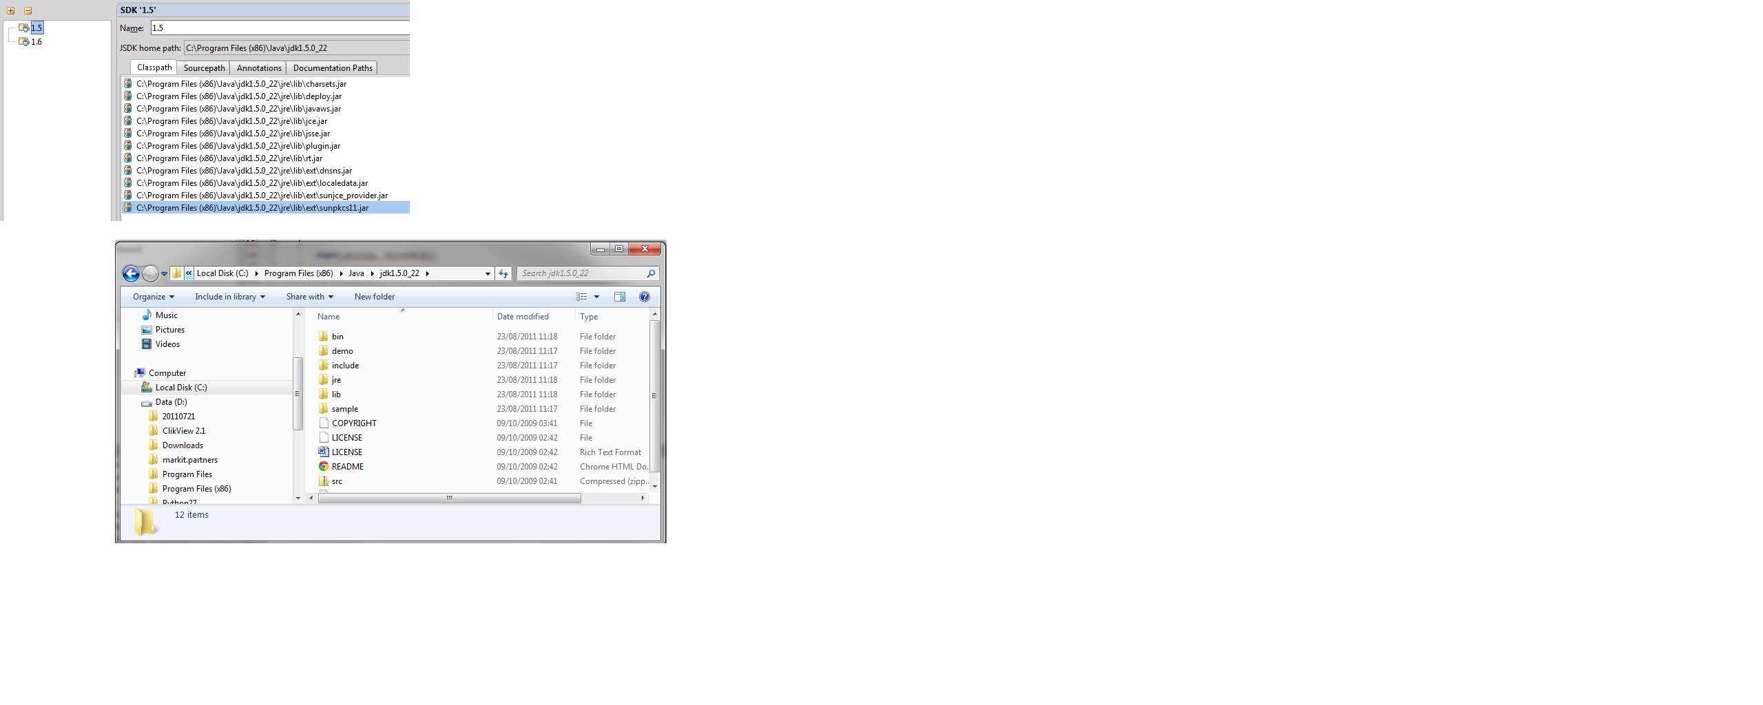Switch to the Sourcepath tab
Image resolution: width=1763 pixels, height=705 pixels.
pyautogui.click(x=204, y=67)
